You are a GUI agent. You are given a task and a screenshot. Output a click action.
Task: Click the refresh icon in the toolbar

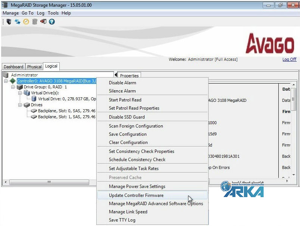pos(17,21)
